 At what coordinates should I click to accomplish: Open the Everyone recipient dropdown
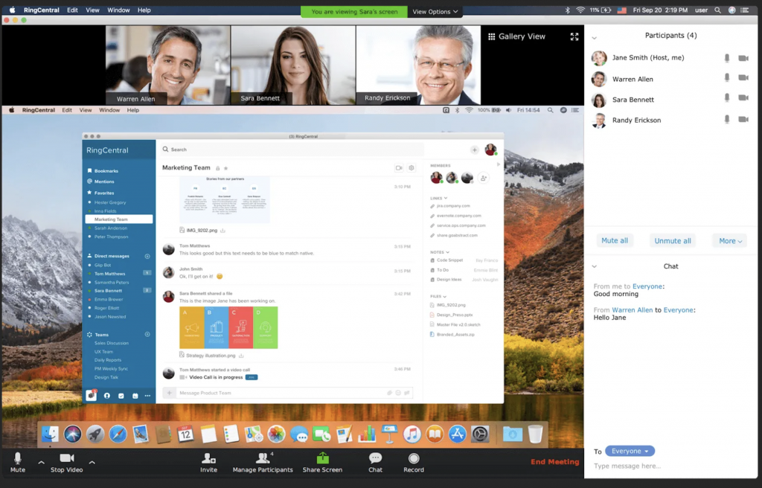point(630,451)
